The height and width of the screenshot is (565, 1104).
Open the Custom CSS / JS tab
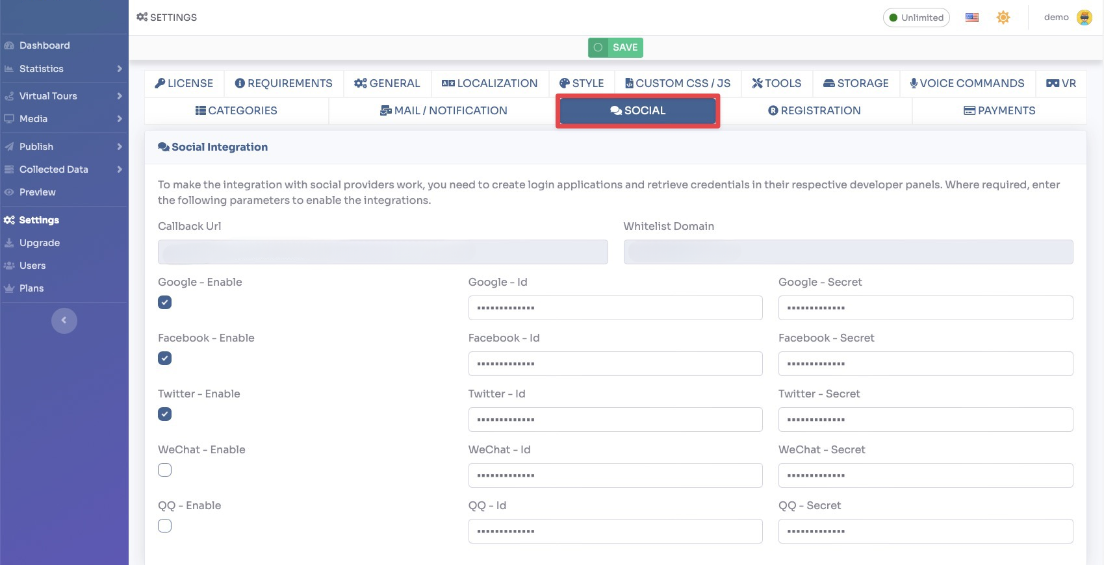[678, 83]
